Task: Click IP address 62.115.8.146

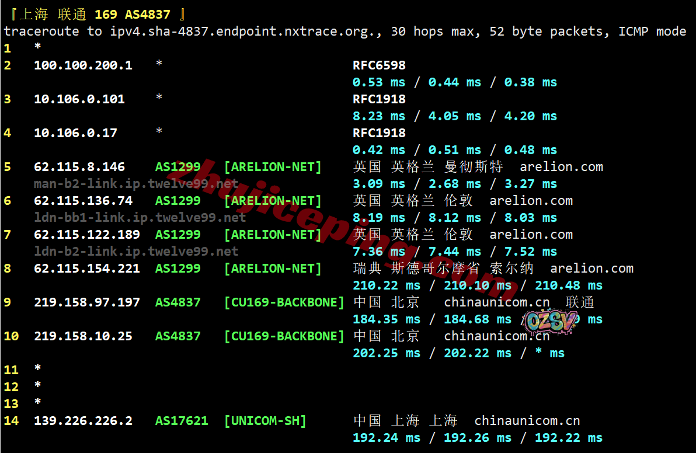Action: point(79,167)
